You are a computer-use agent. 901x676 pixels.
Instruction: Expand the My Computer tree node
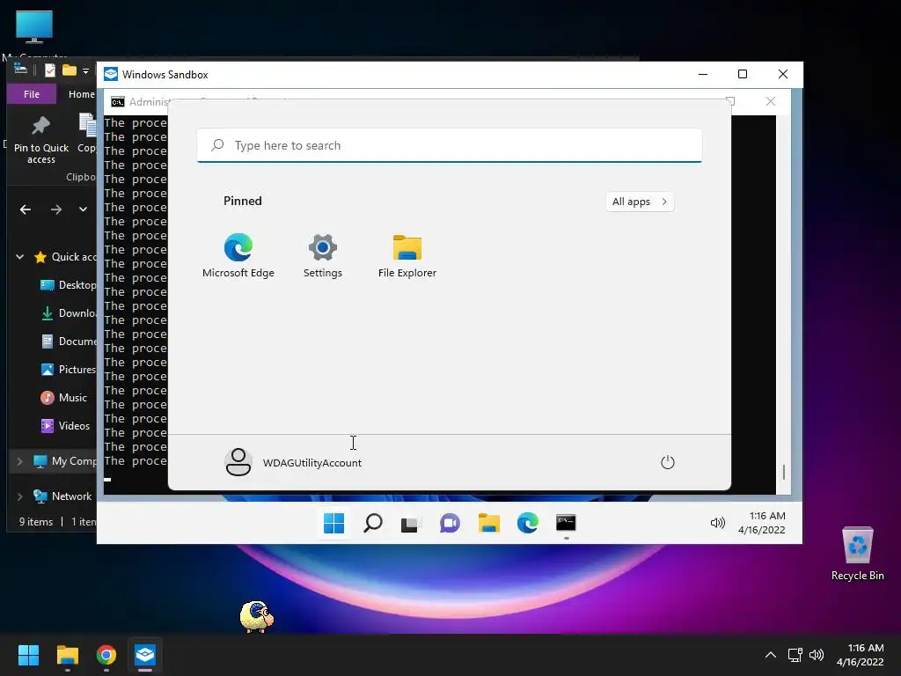point(19,461)
